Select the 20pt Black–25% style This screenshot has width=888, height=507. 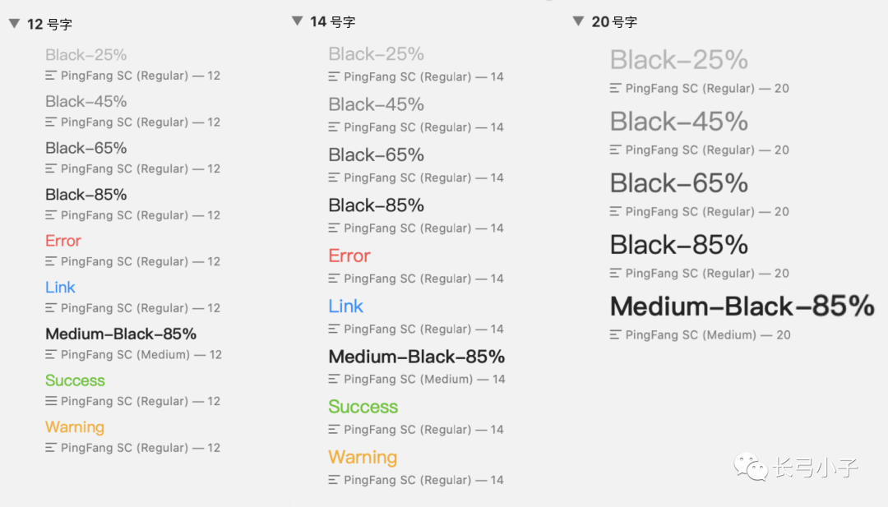(x=679, y=59)
